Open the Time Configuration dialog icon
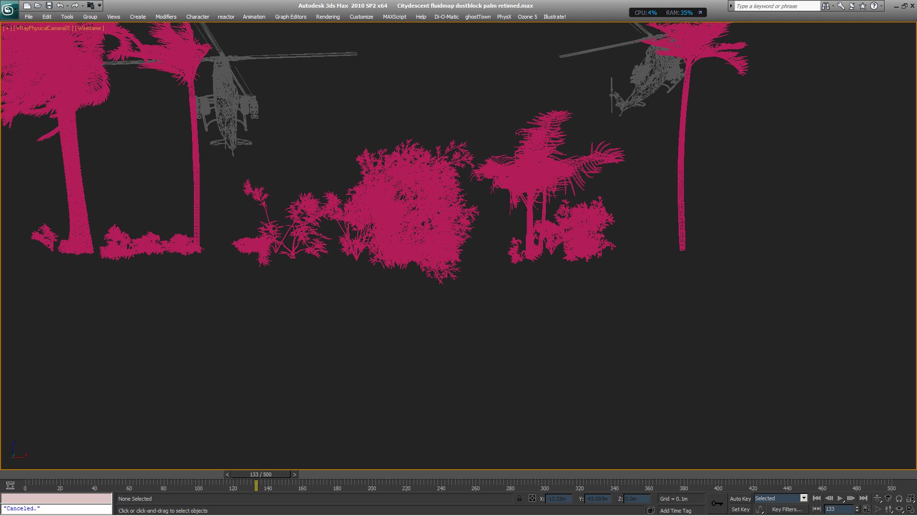Screen dimensions: 917x516 pyautogui.click(x=867, y=509)
